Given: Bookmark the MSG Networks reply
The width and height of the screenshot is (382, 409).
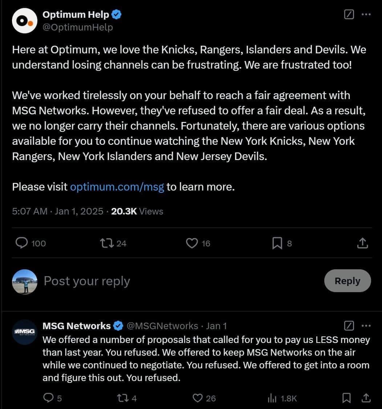Looking at the screenshot, I should click(x=346, y=398).
